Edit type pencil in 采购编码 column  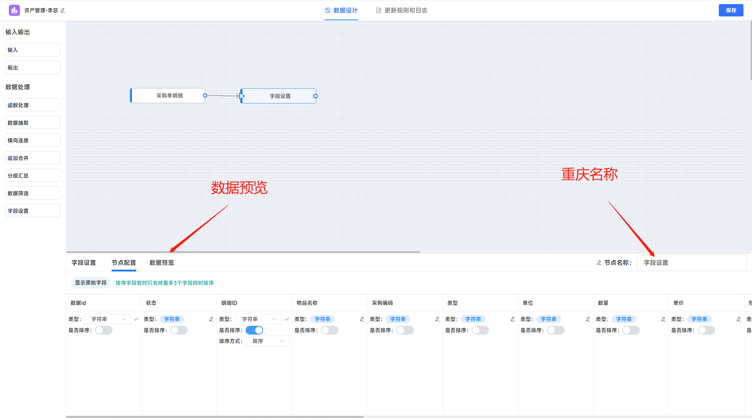pos(437,319)
